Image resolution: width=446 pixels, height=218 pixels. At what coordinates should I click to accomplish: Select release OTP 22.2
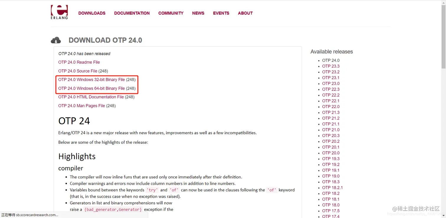pyautogui.click(x=331, y=95)
